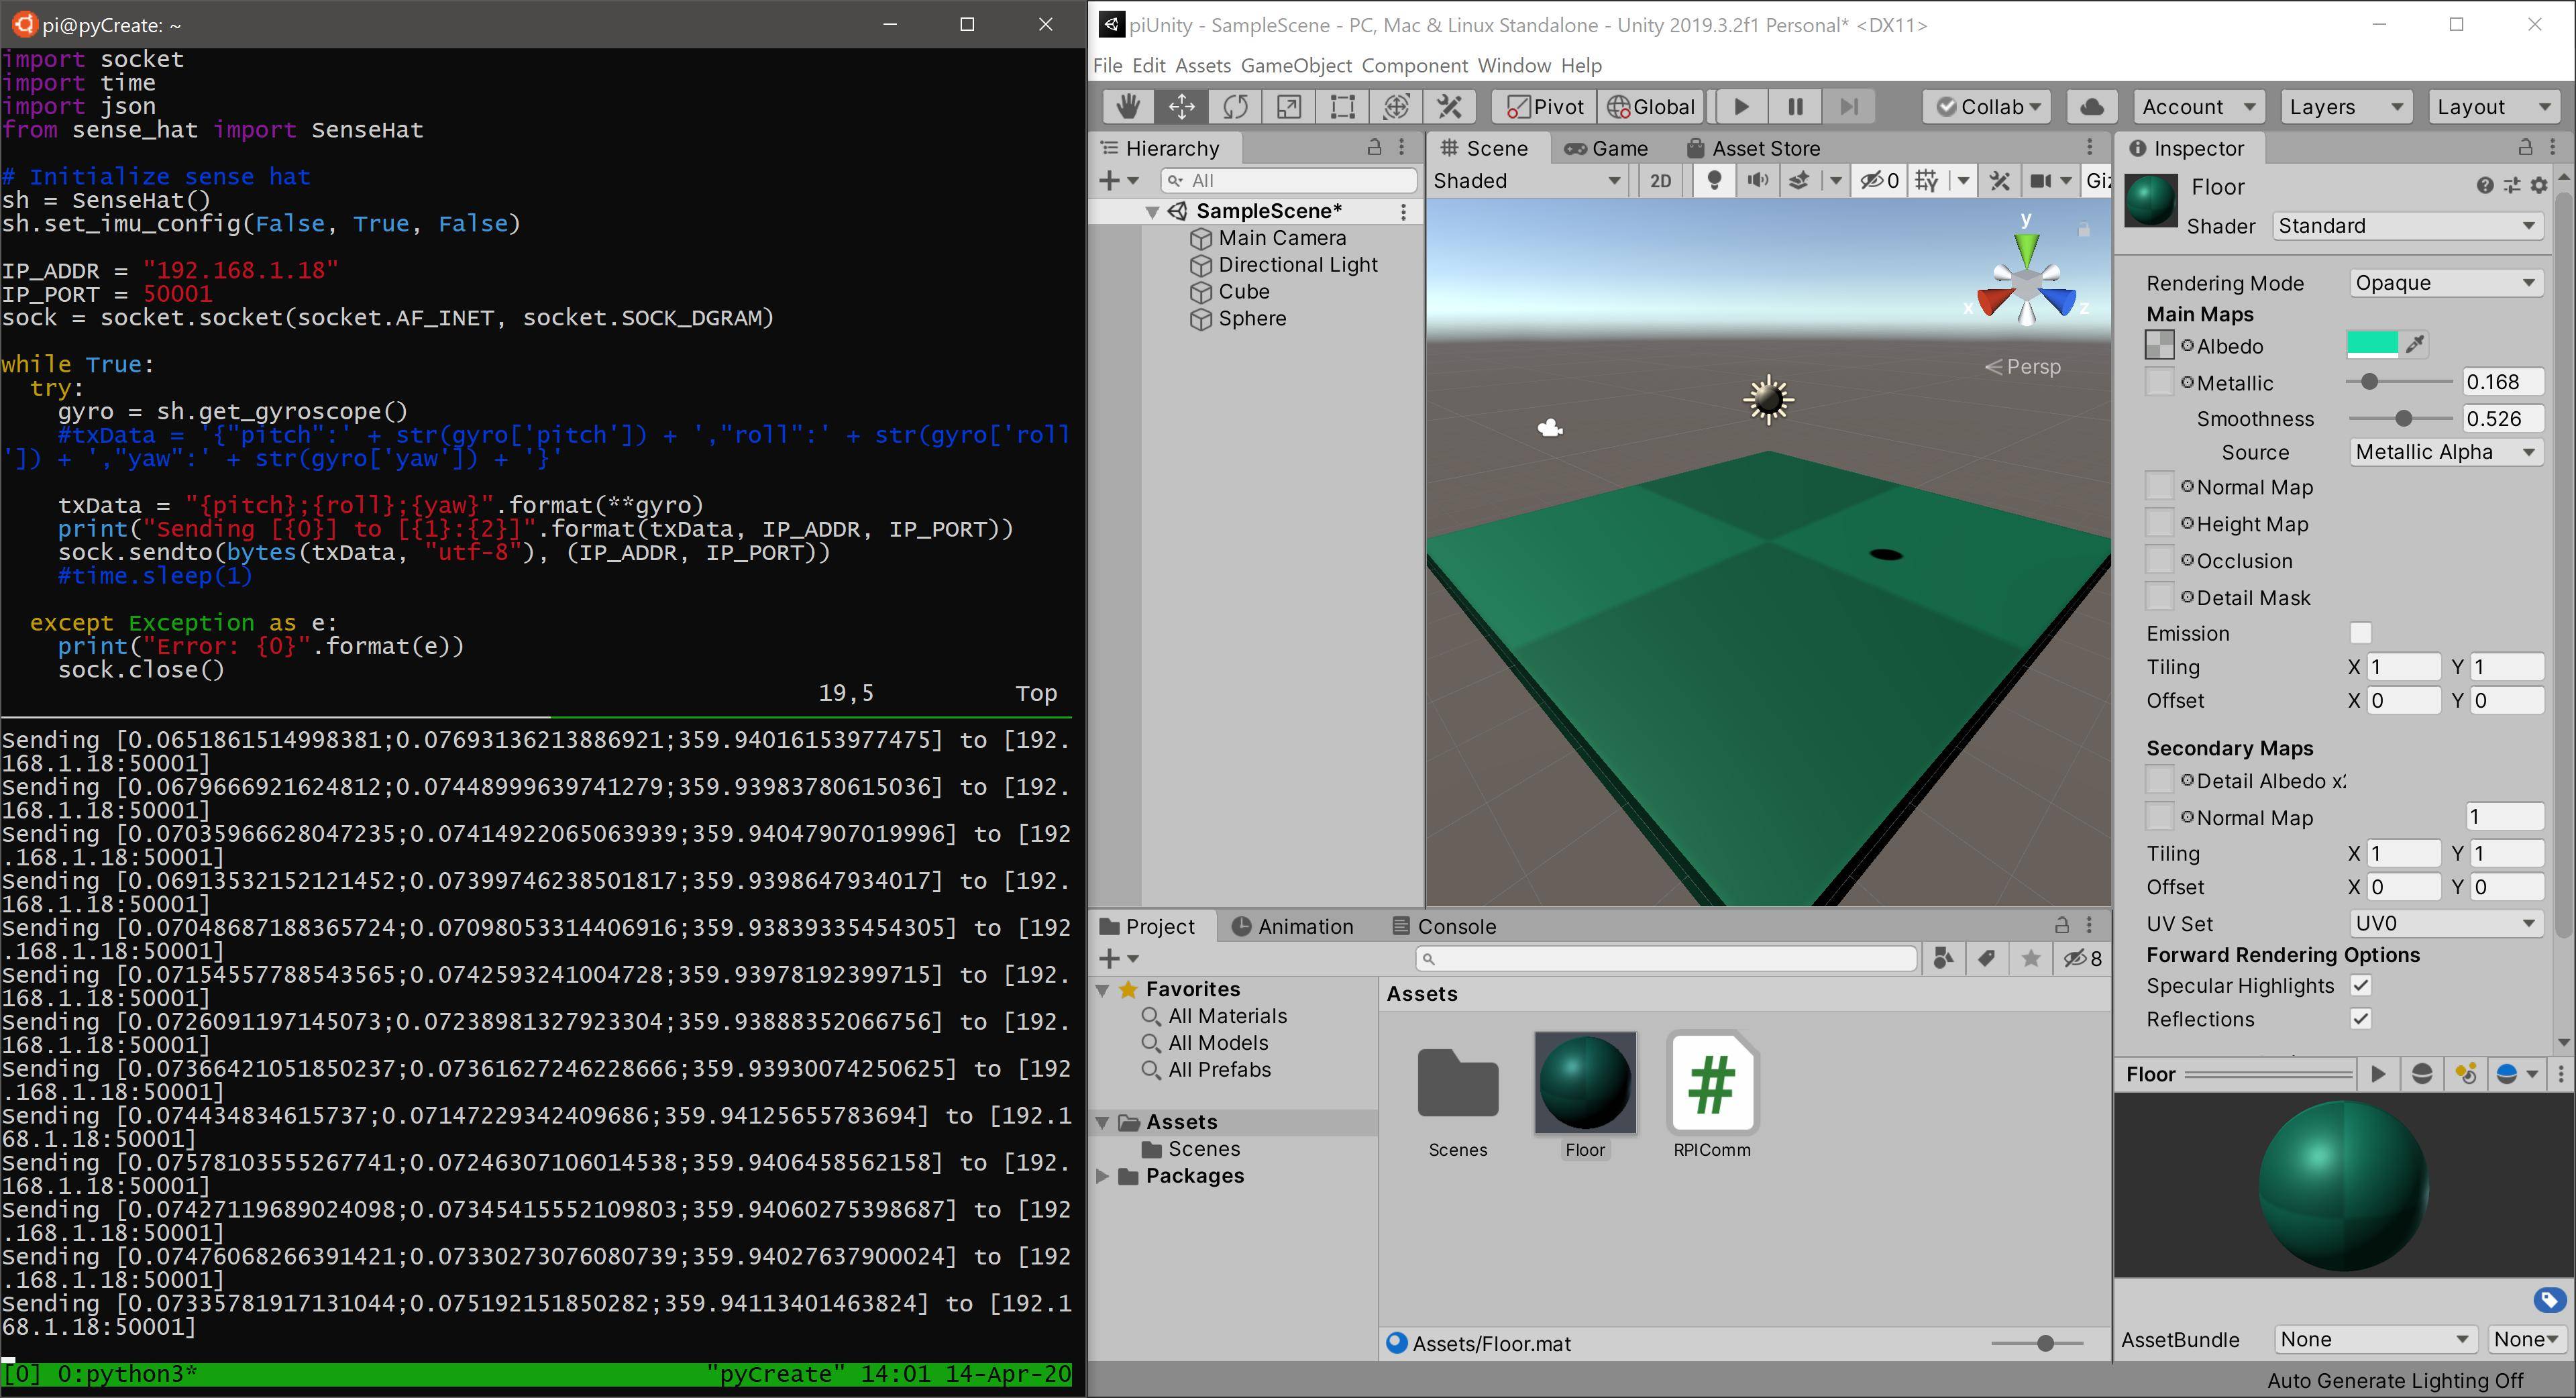The width and height of the screenshot is (2576, 1398).
Task: Open AssetBundle name dropdown
Action: point(2375,1340)
